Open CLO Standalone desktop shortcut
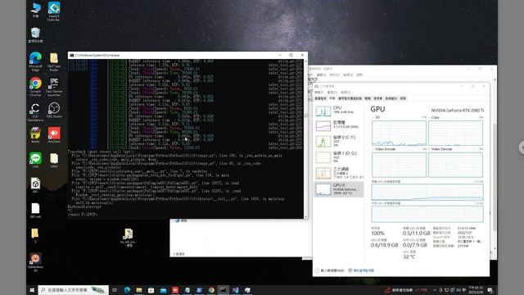Screen dimensions: 524x295 tap(35, 111)
